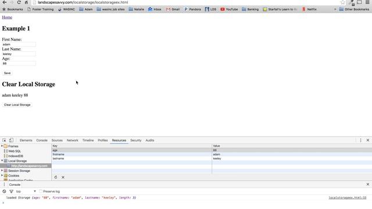Open the localstorageex.html:33 source link
This screenshot has width=372, height=209.
348,197
